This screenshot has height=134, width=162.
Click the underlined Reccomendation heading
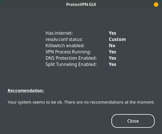click(x=26, y=91)
